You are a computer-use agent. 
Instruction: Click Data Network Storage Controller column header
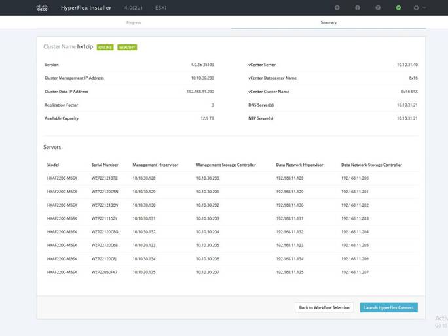click(371, 165)
